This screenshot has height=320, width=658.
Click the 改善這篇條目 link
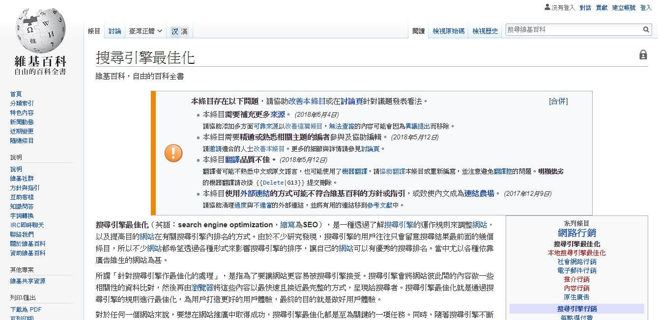[304, 126]
